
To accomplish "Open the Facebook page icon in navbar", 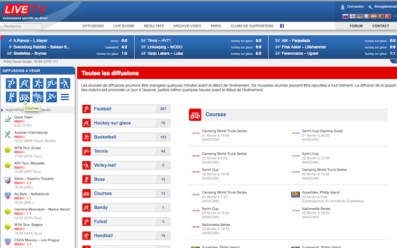I will [x=282, y=26].
